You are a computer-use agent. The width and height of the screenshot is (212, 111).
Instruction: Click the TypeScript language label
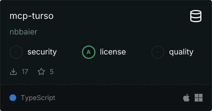38,98
